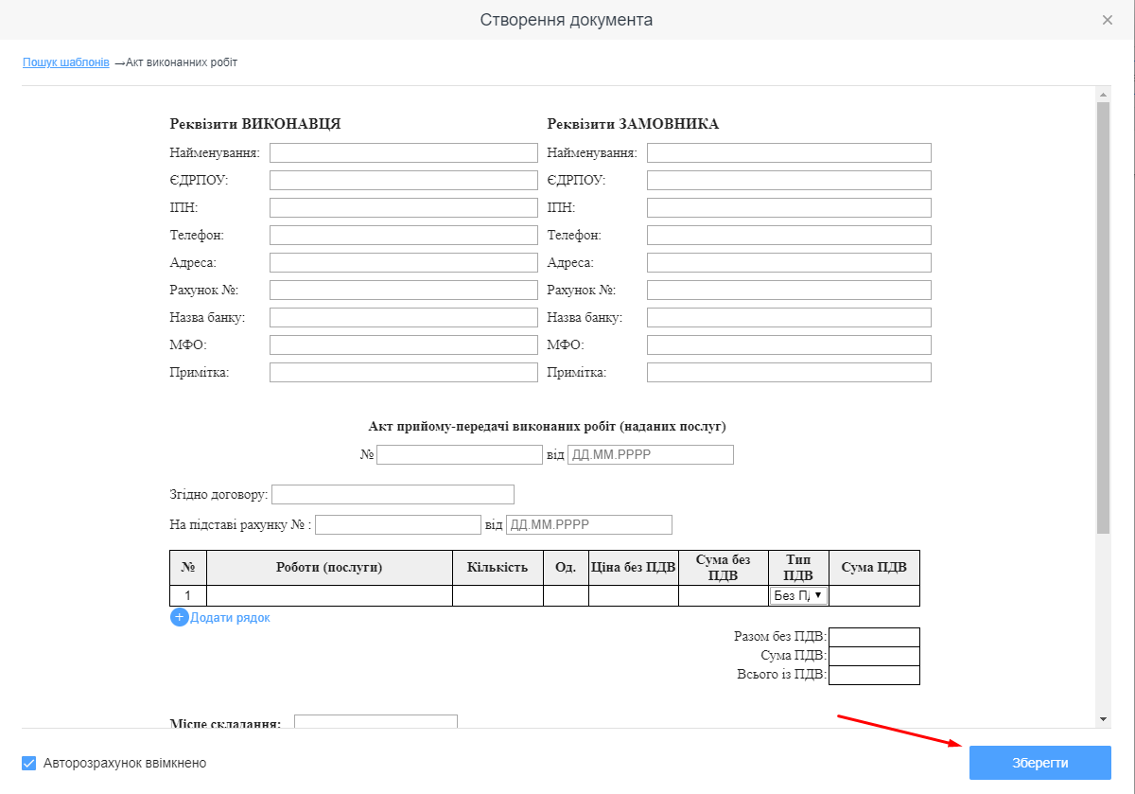The height and width of the screenshot is (794, 1135).
Task: Click the ВИКОНАВЦЯ ЄДРПОУ field
Action: pos(404,180)
